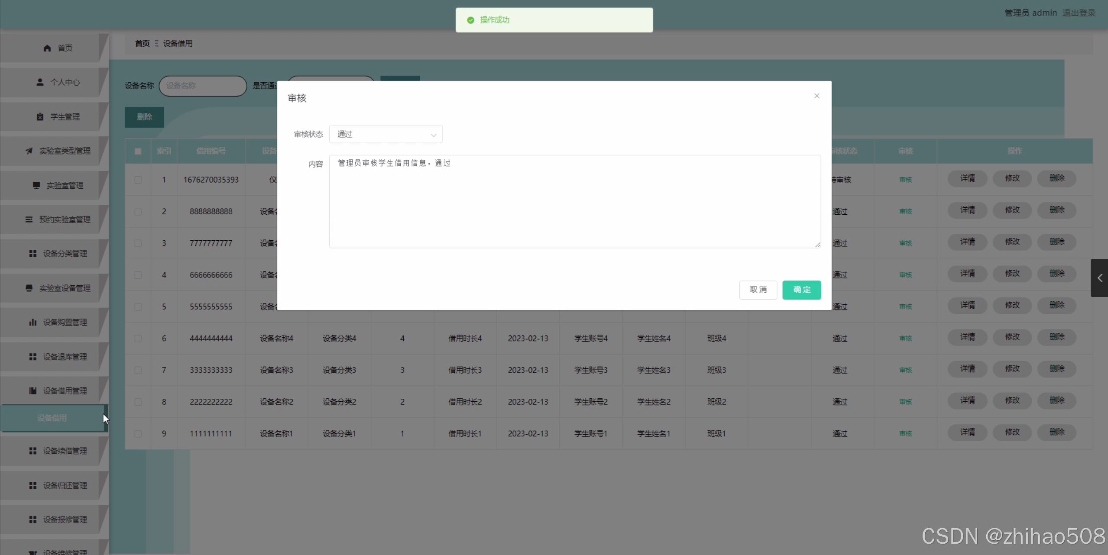Check the checkbox for row 9

(138, 434)
